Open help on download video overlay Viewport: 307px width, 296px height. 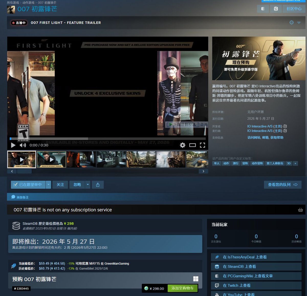coord(202,124)
